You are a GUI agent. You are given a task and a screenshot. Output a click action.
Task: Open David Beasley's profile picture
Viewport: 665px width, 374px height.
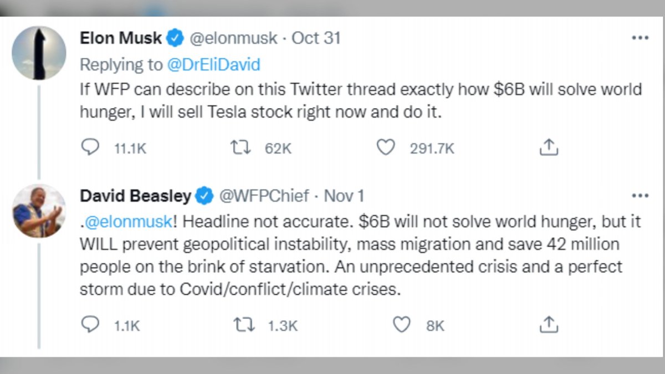pos(39,211)
